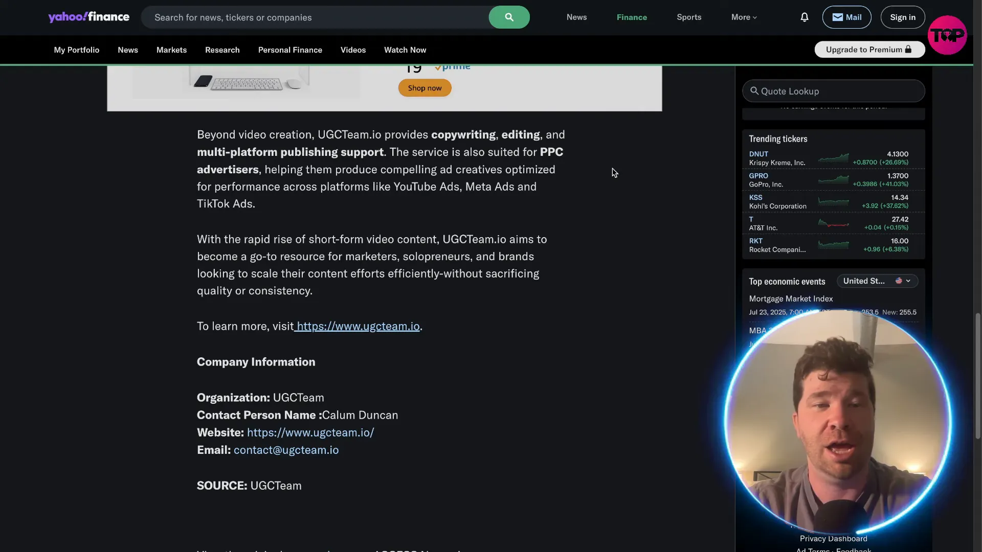Screen dimensions: 982x552
Task: Click the Shop now ad button
Action: point(425,88)
